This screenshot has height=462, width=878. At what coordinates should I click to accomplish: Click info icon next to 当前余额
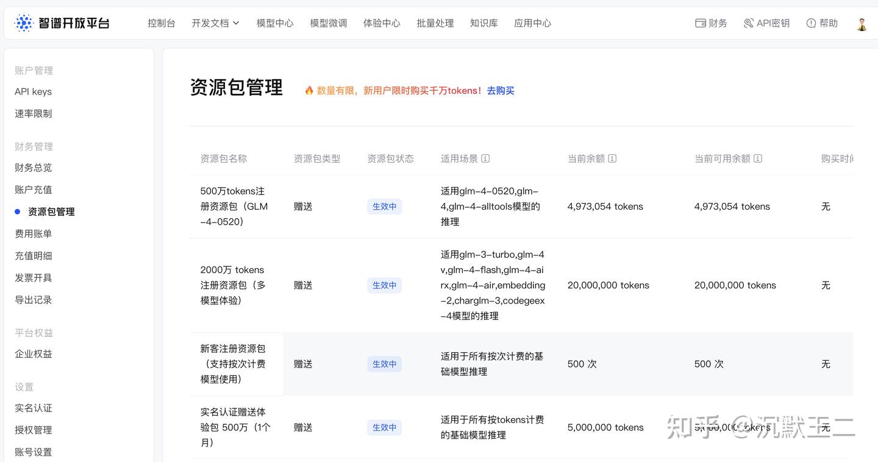(x=612, y=158)
